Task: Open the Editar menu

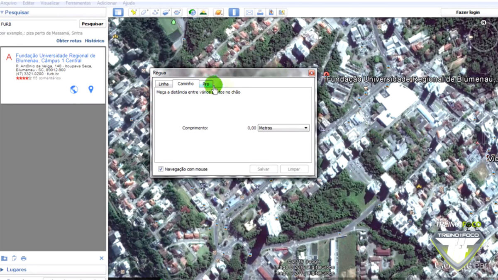Action: (x=29, y=3)
